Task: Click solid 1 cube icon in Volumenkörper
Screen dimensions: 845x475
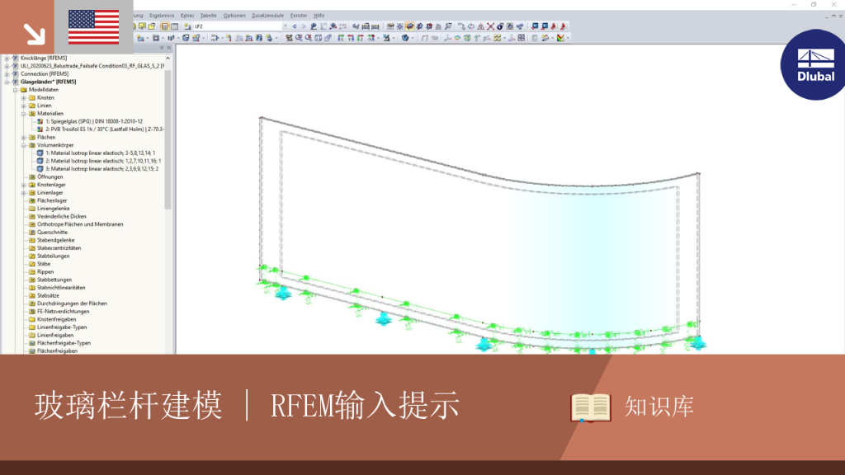Action: coord(40,153)
